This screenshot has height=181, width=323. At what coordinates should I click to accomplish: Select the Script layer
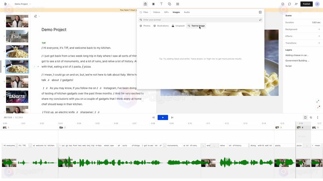[x=288, y=66]
